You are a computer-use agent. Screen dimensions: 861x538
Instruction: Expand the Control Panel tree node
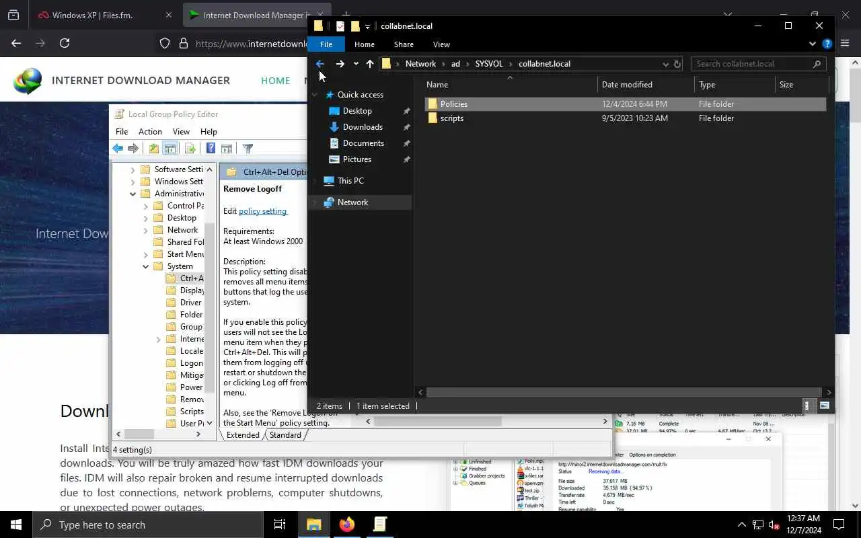146,206
